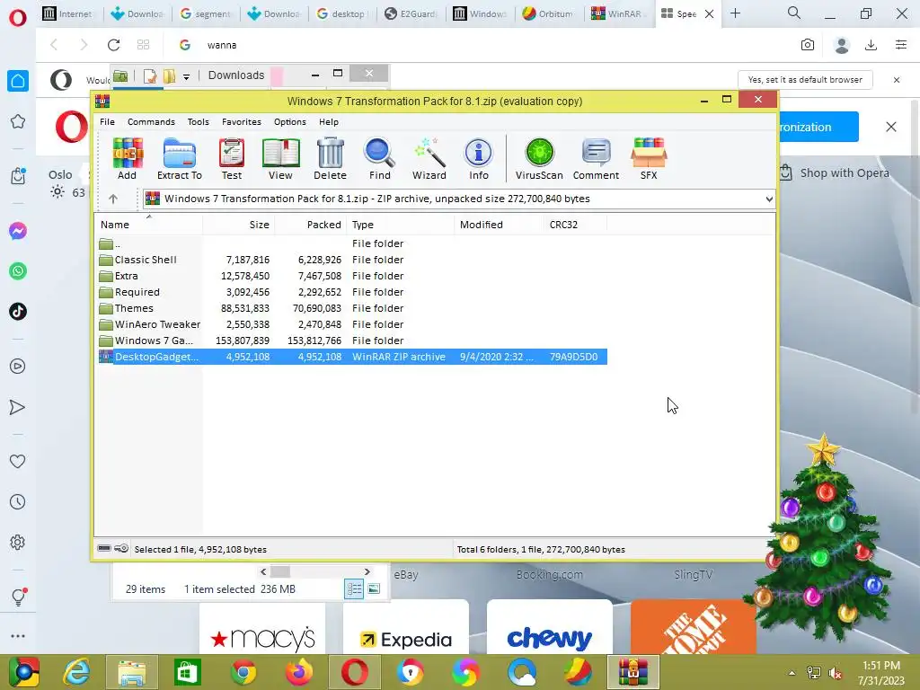Expand the archive path dropdown
Image resolution: width=920 pixels, height=690 pixels.
pos(769,199)
